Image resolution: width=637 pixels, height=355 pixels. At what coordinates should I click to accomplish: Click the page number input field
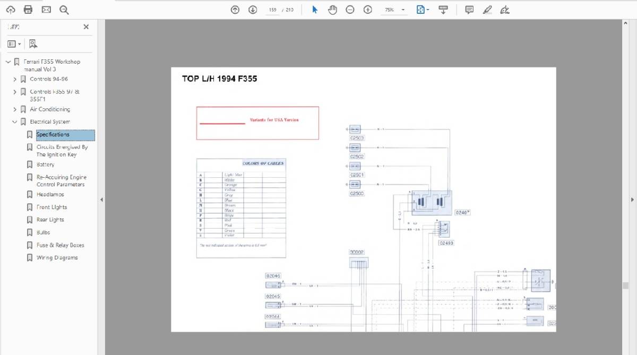[273, 10]
